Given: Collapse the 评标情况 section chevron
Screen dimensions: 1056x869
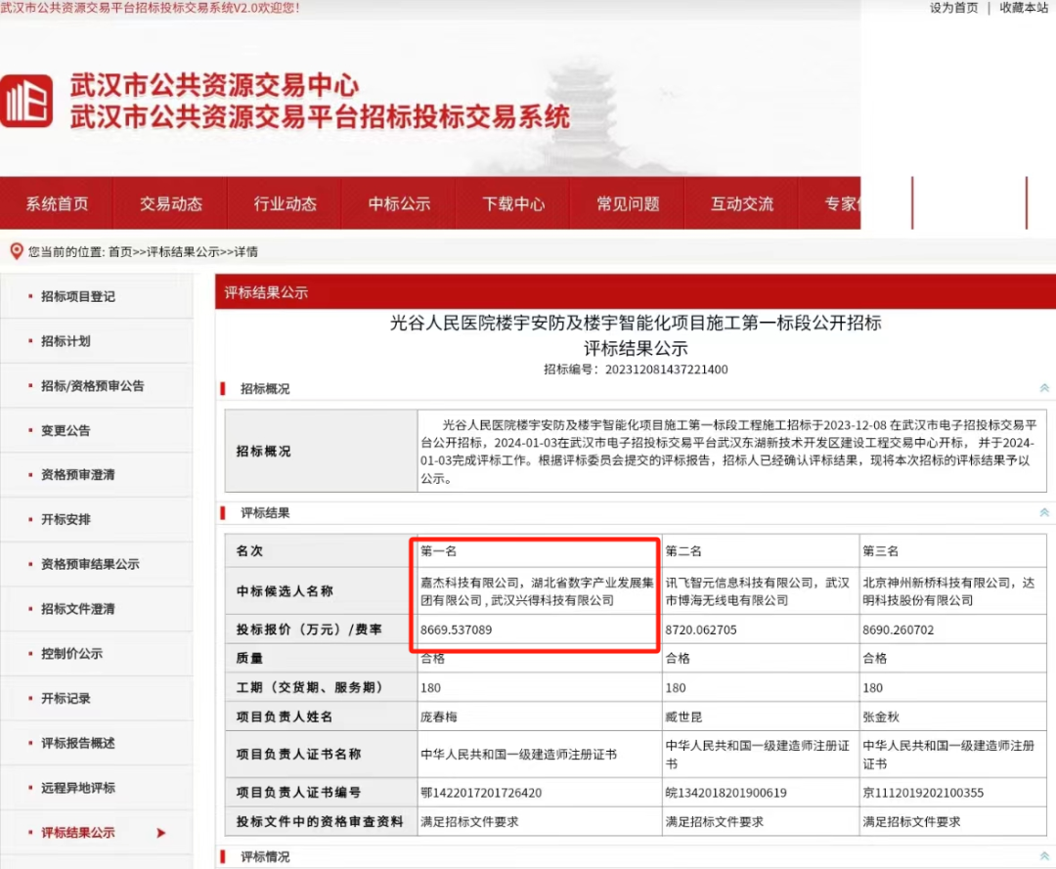Looking at the screenshot, I should (1044, 856).
